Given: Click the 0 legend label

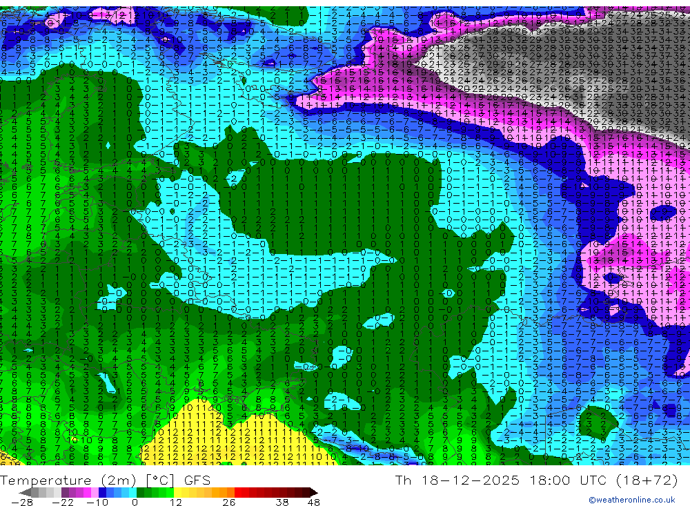Looking at the screenshot, I should 135,503.
